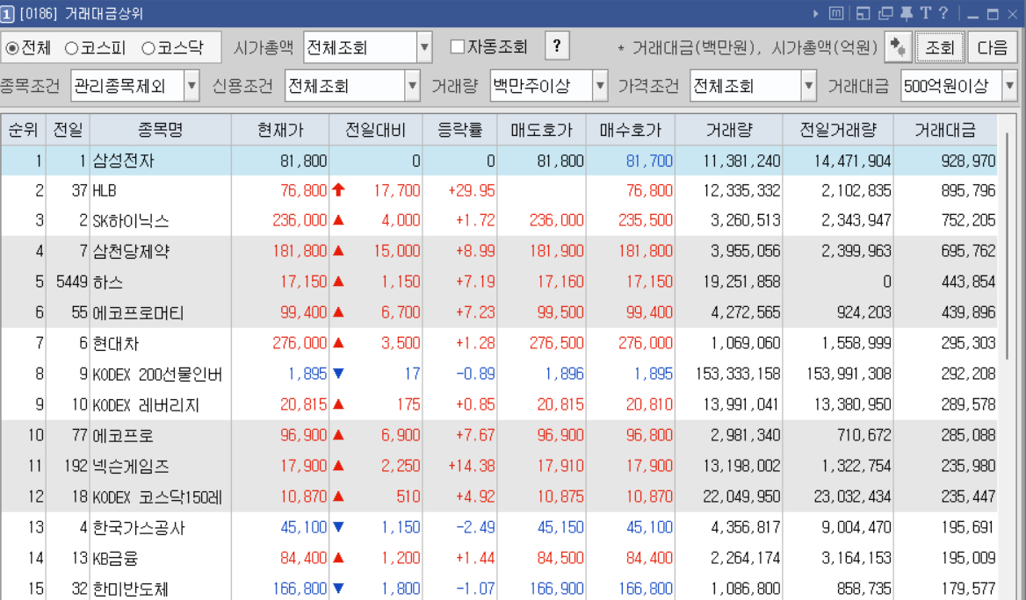
Task: Select the SK하이닉스 stock name
Action: (130, 221)
